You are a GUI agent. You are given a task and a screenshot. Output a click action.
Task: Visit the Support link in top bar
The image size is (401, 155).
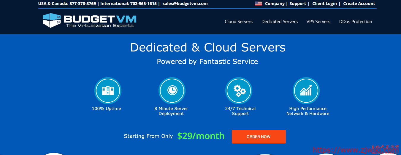pos(297,4)
